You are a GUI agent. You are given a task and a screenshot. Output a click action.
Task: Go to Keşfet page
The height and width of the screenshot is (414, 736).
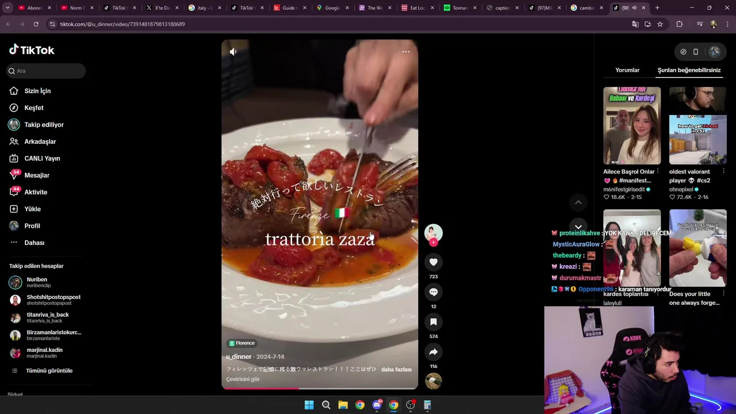33,108
